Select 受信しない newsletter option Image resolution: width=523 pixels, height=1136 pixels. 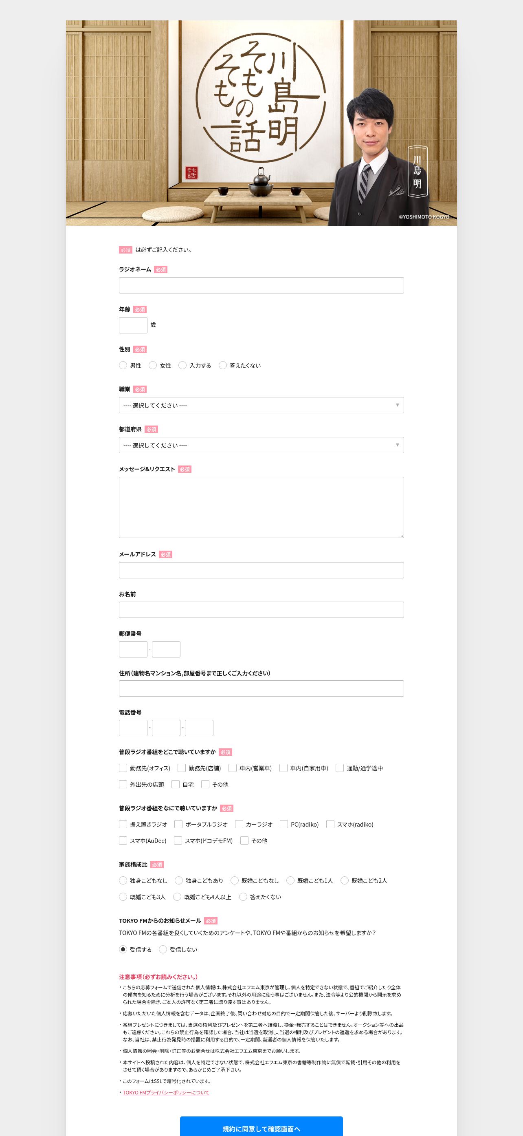pyautogui.click(x=163, y=949)
